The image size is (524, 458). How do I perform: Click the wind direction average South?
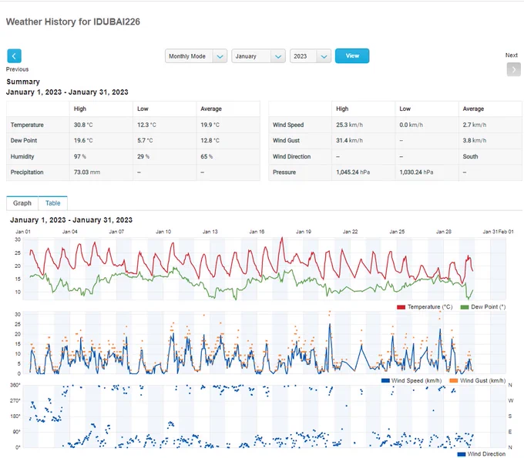coord(470,156)
